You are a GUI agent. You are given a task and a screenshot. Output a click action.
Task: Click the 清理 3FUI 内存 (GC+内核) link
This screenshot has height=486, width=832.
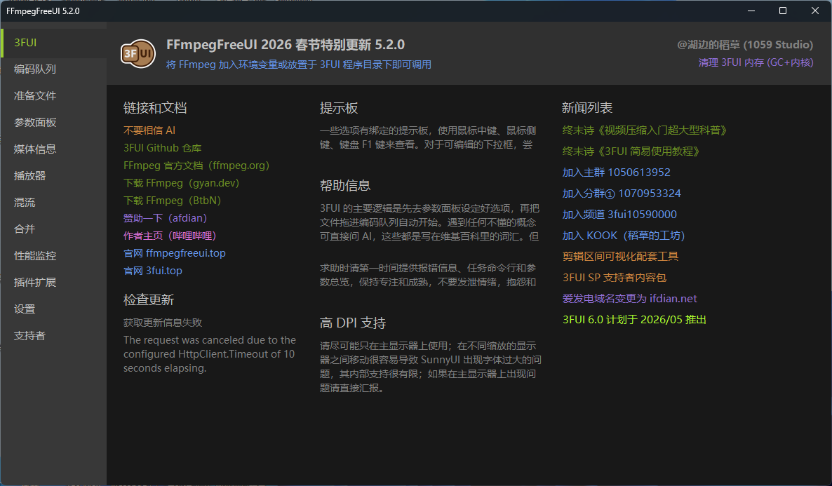point(756,62)
